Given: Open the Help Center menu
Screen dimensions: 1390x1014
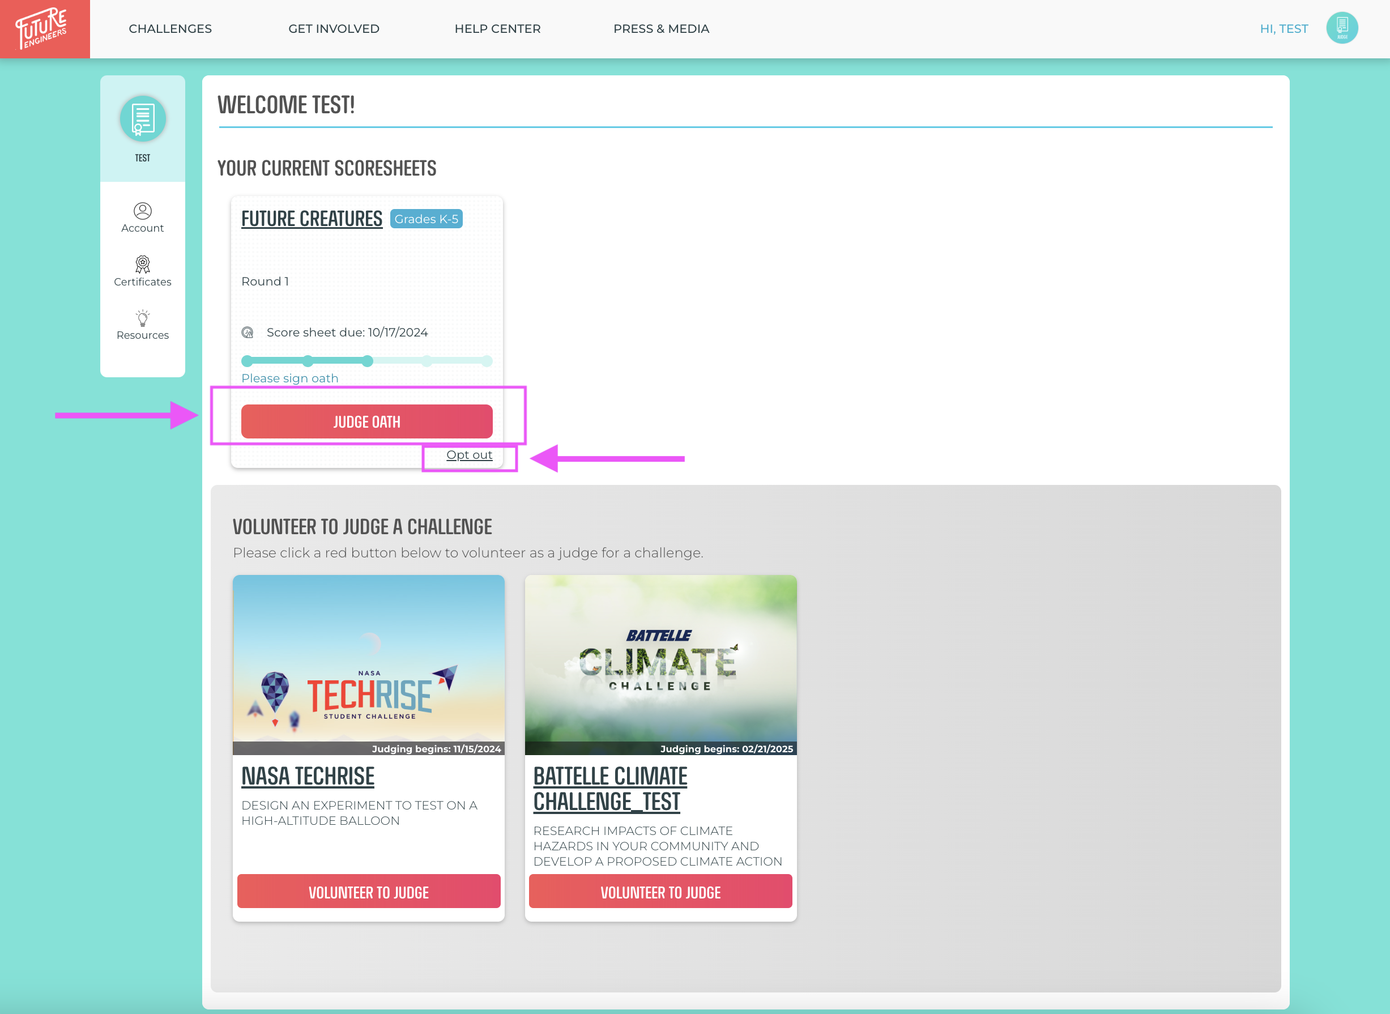Looking at the screenshot, I should [498, 29].
